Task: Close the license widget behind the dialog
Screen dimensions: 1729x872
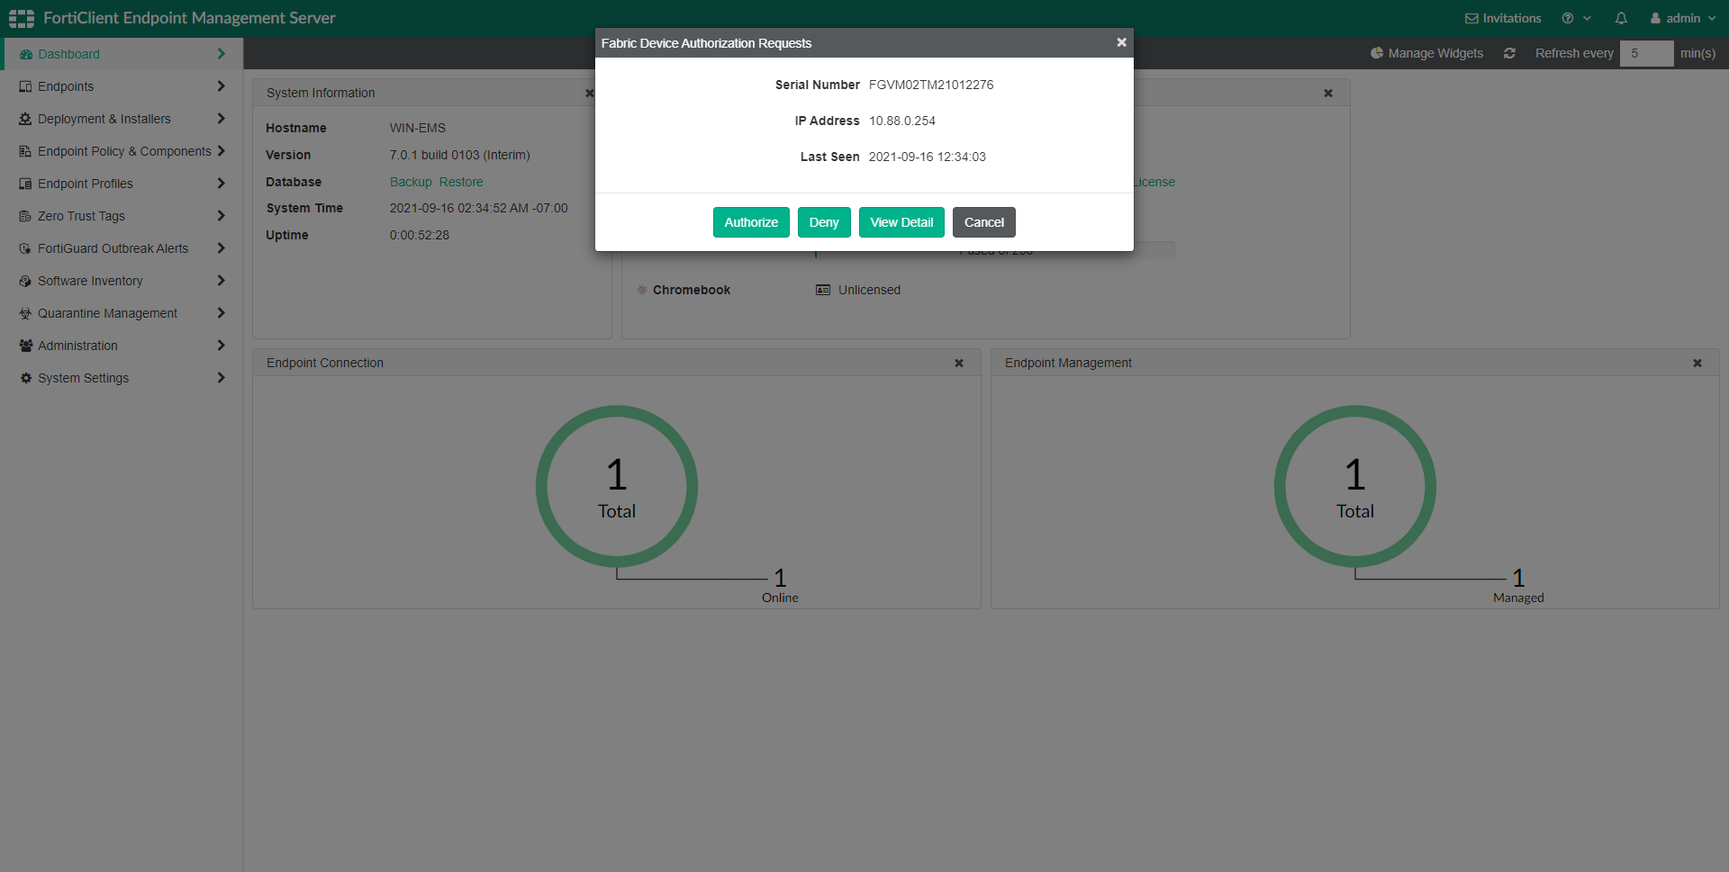Action: click(1328, 93)
